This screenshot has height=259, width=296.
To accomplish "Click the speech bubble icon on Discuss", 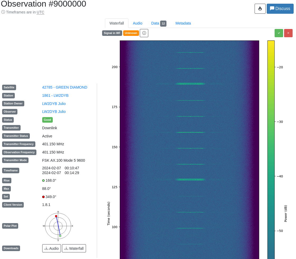I will coord(272,8).
